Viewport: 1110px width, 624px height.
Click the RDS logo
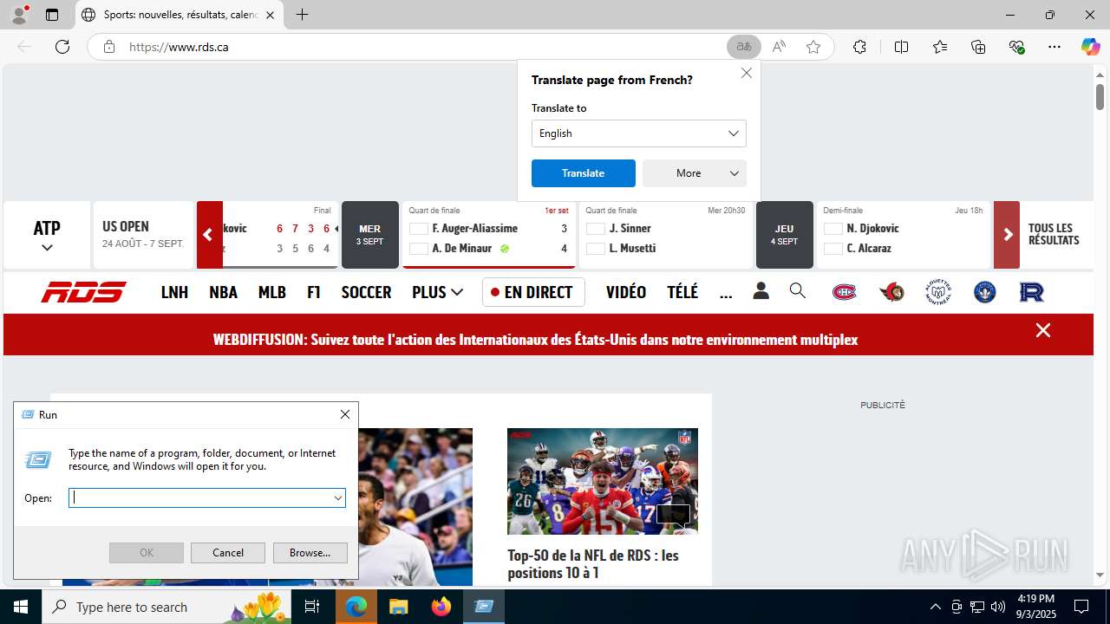(x=83, y=292)
